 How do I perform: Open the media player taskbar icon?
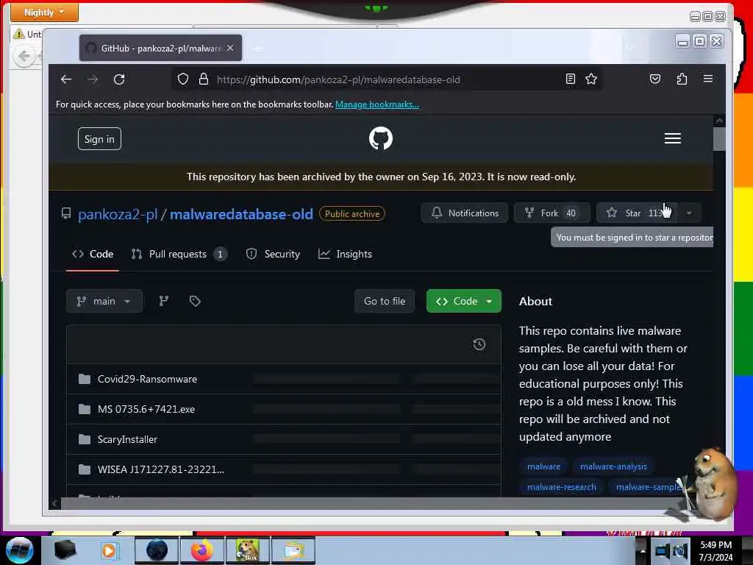[110, 550]
